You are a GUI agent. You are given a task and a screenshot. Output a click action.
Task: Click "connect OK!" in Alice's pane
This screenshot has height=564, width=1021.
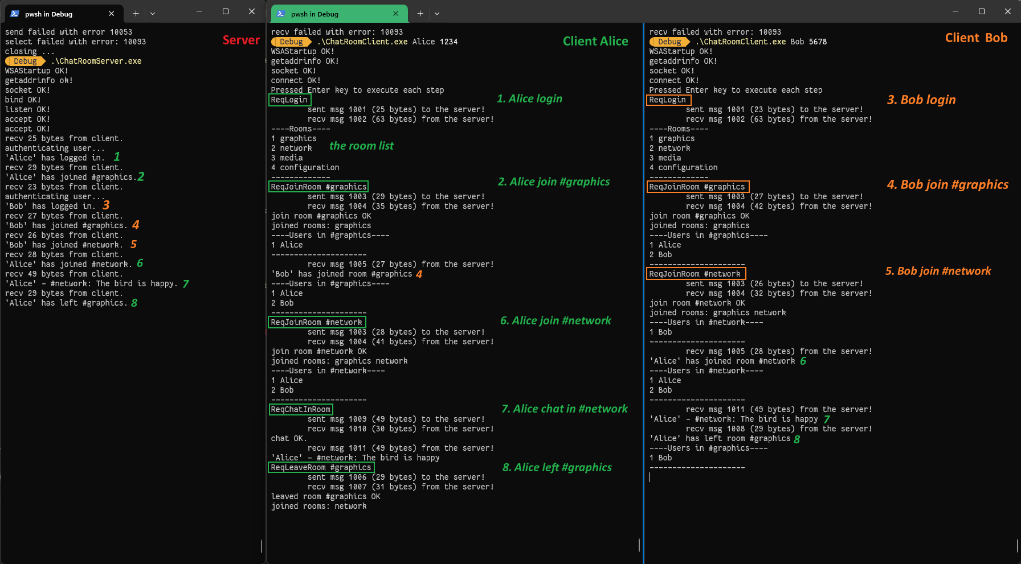point(296,80)
